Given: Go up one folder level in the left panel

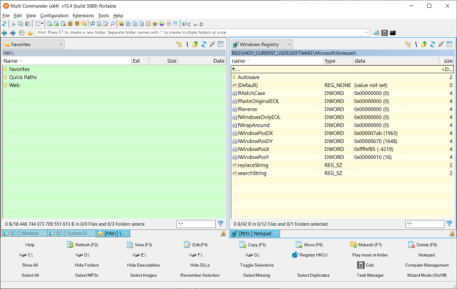Looking at the screenshot, I should tap(195, 44).
